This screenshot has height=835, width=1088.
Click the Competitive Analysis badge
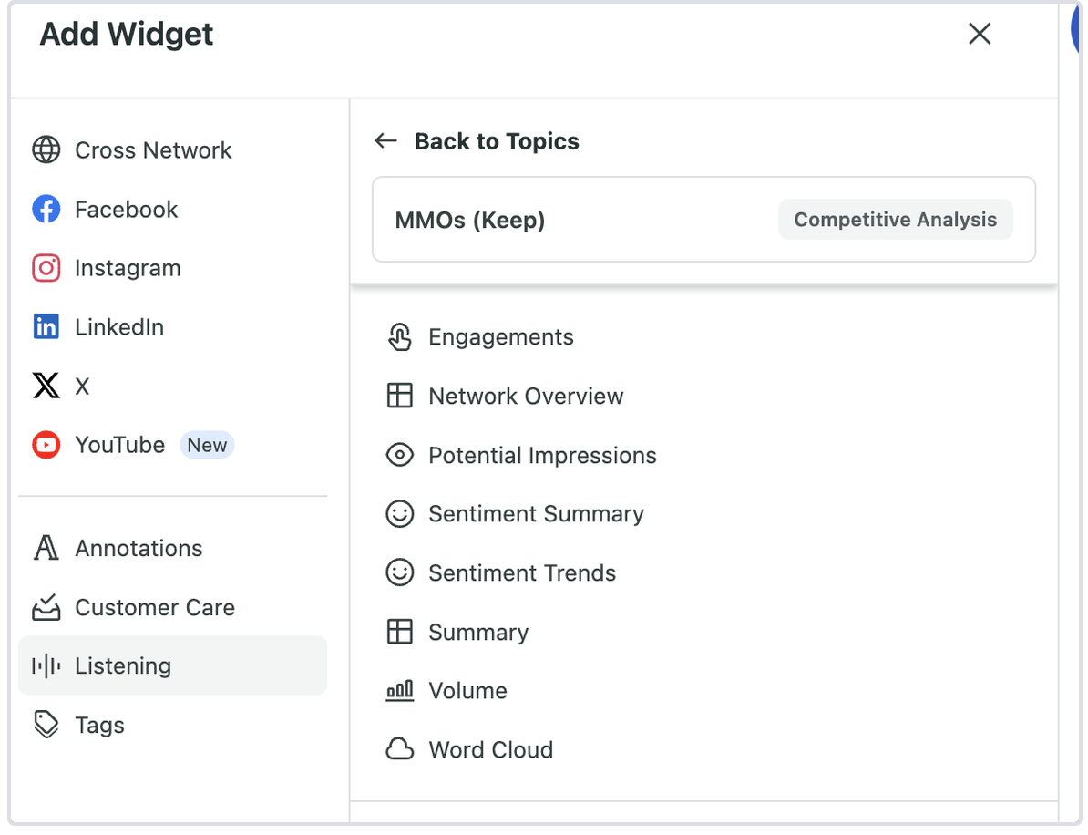tap(895, 220)
